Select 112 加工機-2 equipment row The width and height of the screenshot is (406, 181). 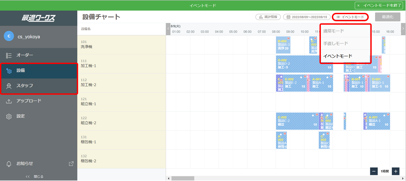(122, 83)
